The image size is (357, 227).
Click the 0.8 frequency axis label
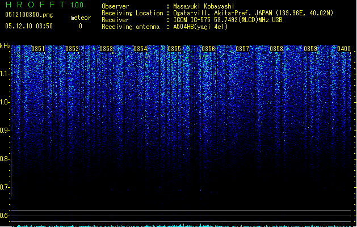click(x=5, y=159)
